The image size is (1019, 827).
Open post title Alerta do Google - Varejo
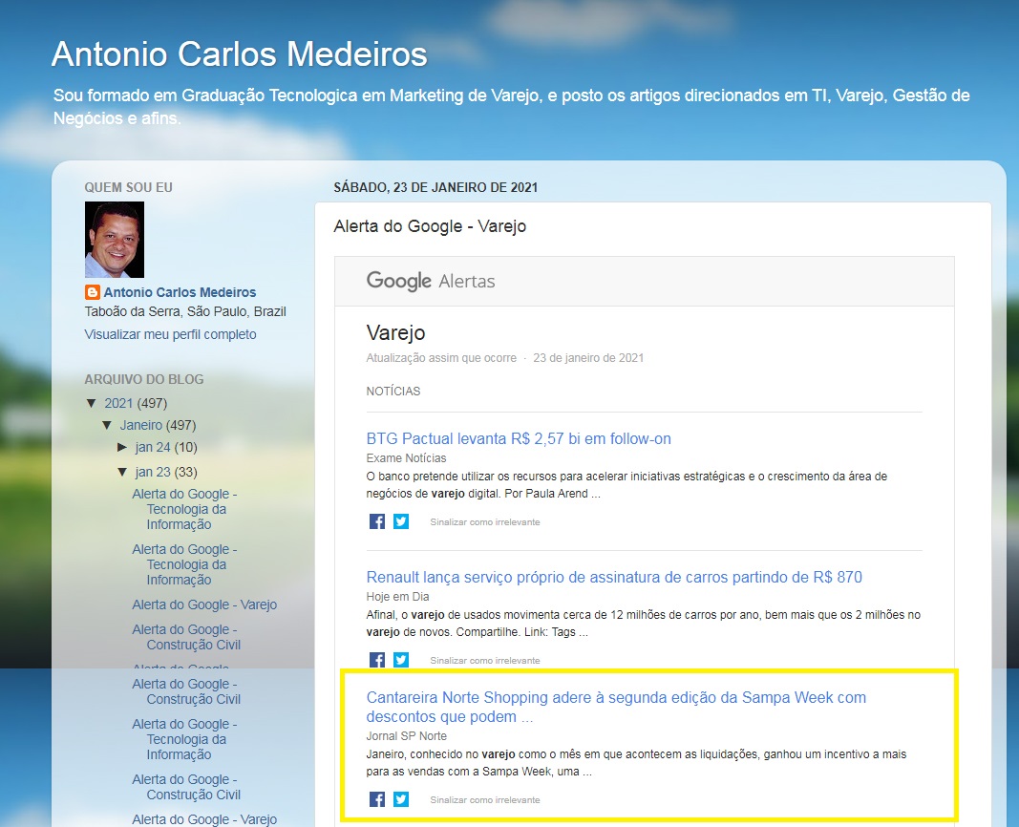pyautogui.click(x=430, y=226)
